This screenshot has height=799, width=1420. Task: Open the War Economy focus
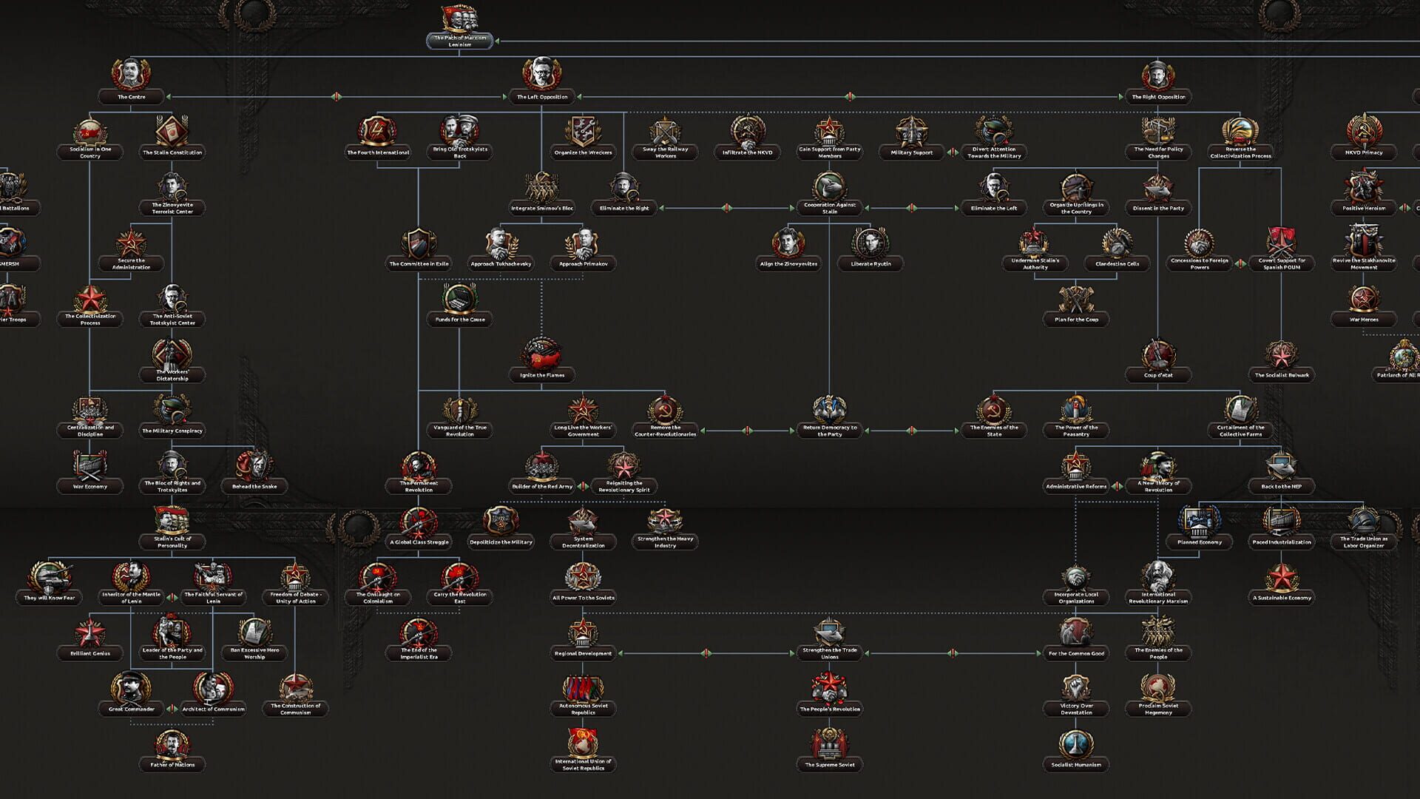(x=89, y=466)
